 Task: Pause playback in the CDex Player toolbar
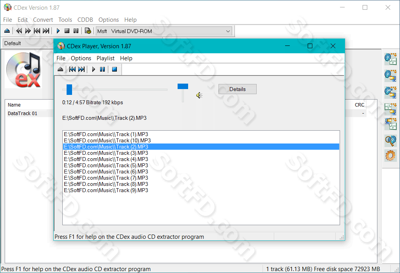coord(102,69)
